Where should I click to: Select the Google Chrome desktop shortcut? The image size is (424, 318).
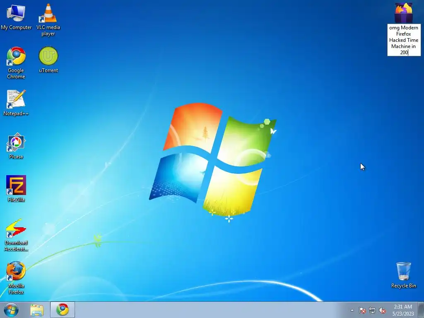16,63
